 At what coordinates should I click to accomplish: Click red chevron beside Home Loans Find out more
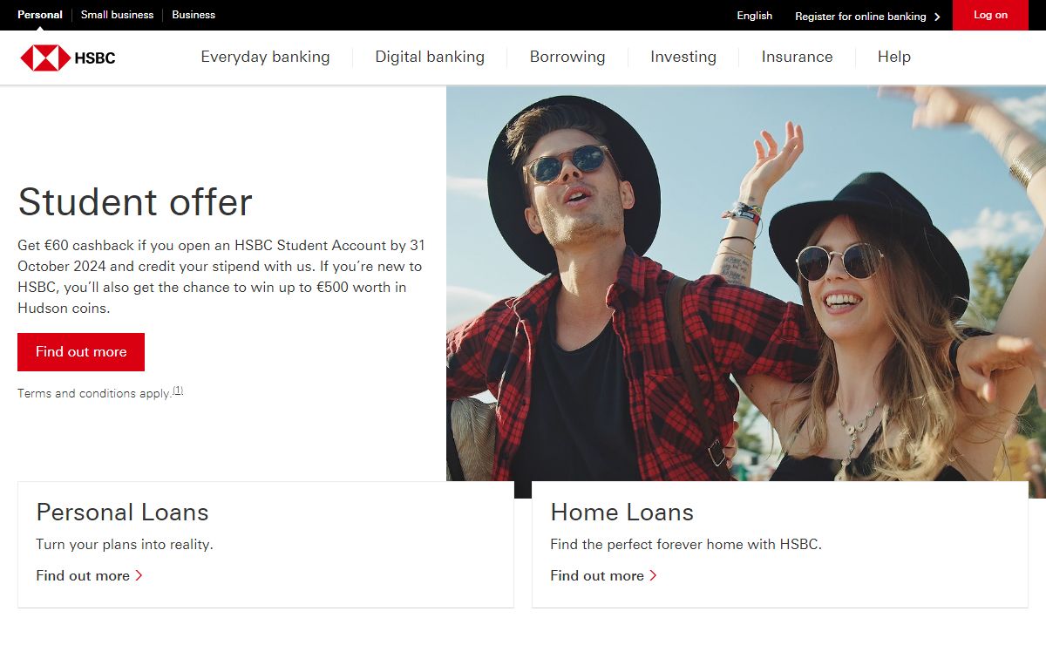click(x=653, y=576)
